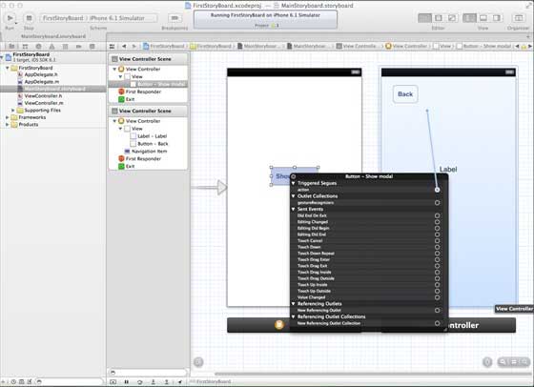Click the Value Changed connection circle
Image resolution: width=534 pixels, height=387 pixels.
pyautogui.click(x=437, y=297)
